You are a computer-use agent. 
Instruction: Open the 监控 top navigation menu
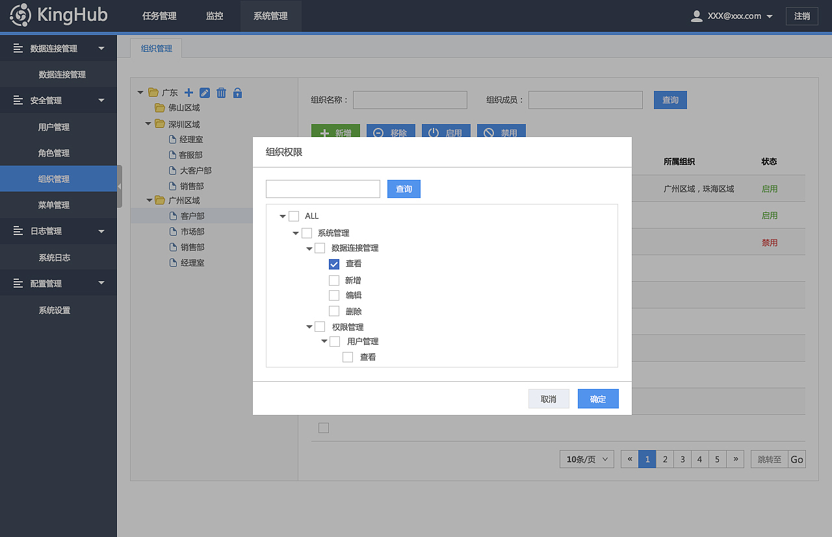point(214,16)
